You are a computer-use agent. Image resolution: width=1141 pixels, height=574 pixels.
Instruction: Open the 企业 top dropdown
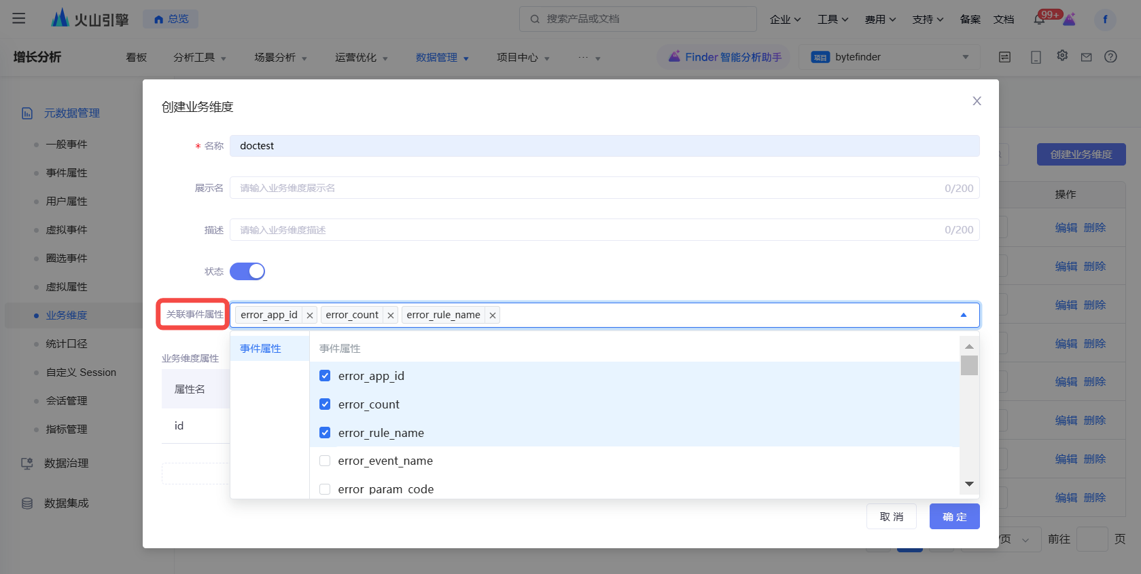[786, 19]
